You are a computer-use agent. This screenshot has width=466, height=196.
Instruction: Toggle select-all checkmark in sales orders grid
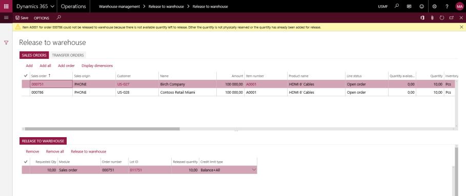[x=26, y=76]
